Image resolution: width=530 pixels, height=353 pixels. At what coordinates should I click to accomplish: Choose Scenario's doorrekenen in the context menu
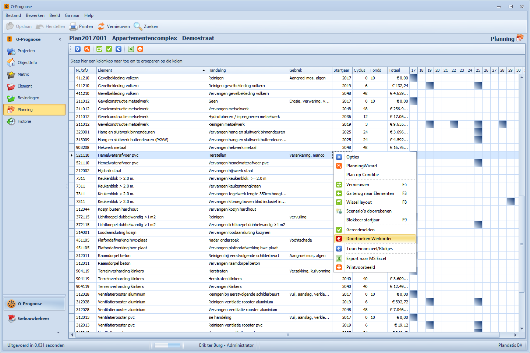(x=375, y=211)
